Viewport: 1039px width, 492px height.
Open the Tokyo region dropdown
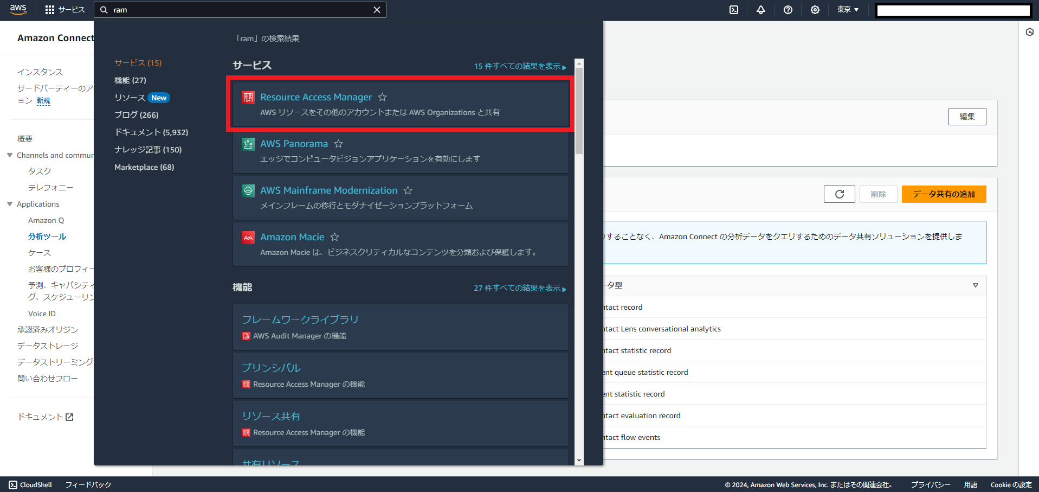(x=848, y=10)
